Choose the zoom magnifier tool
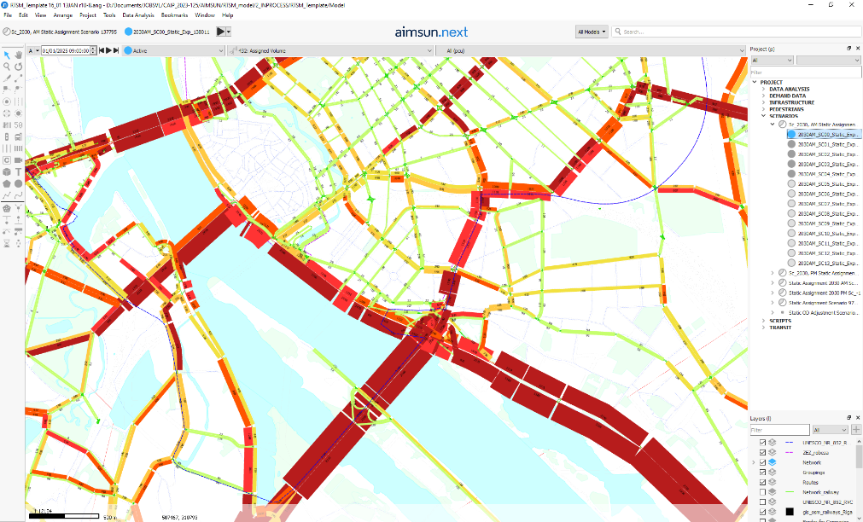Viewport: 863px width, 522px height. point(7,67)
